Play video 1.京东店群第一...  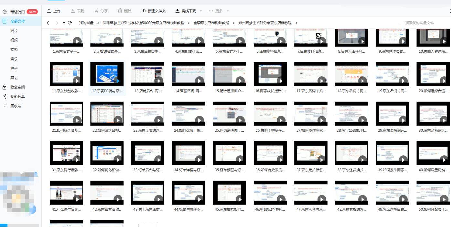coord(77,41)
